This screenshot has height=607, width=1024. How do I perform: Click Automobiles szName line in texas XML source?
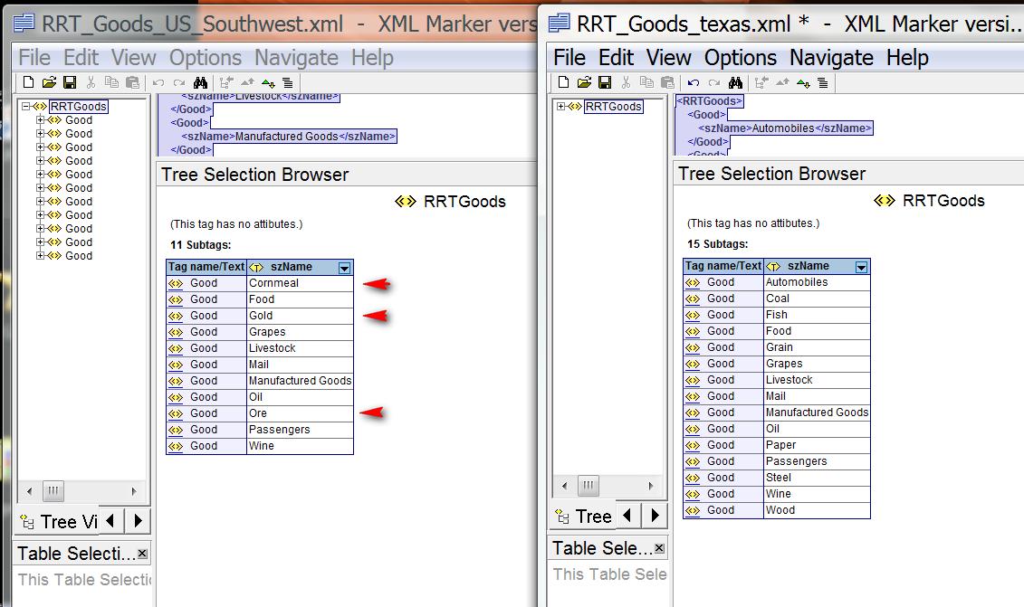(785, 128)
